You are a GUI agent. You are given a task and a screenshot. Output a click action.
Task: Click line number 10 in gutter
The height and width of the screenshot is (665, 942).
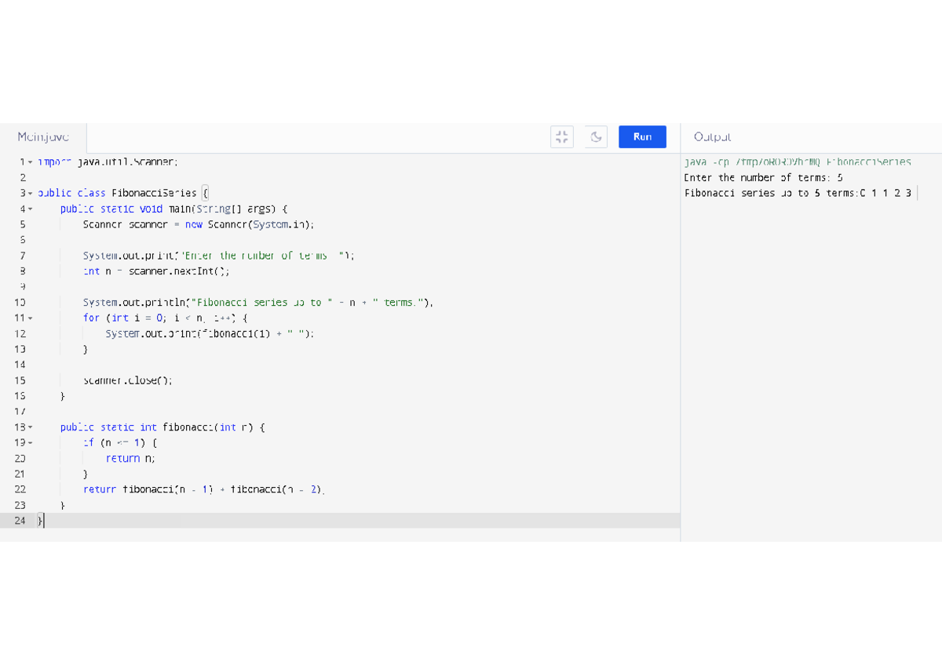point(20,302)
